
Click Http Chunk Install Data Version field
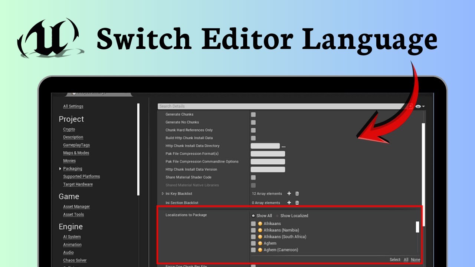pyautogui.click(x=268, y=169)
